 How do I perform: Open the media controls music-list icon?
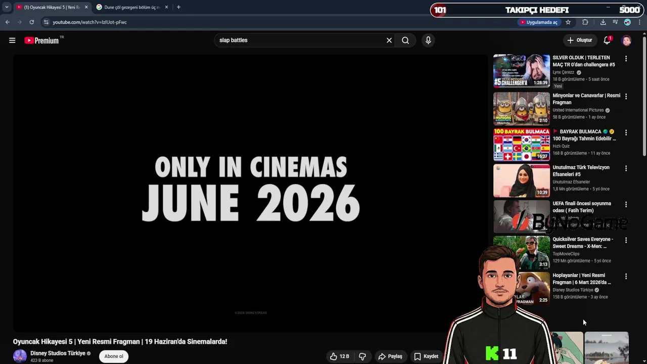(615, 22)
